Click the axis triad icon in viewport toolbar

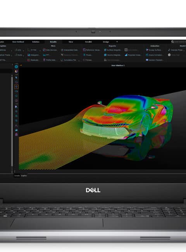pyautogui.click(x=16, y=125)
